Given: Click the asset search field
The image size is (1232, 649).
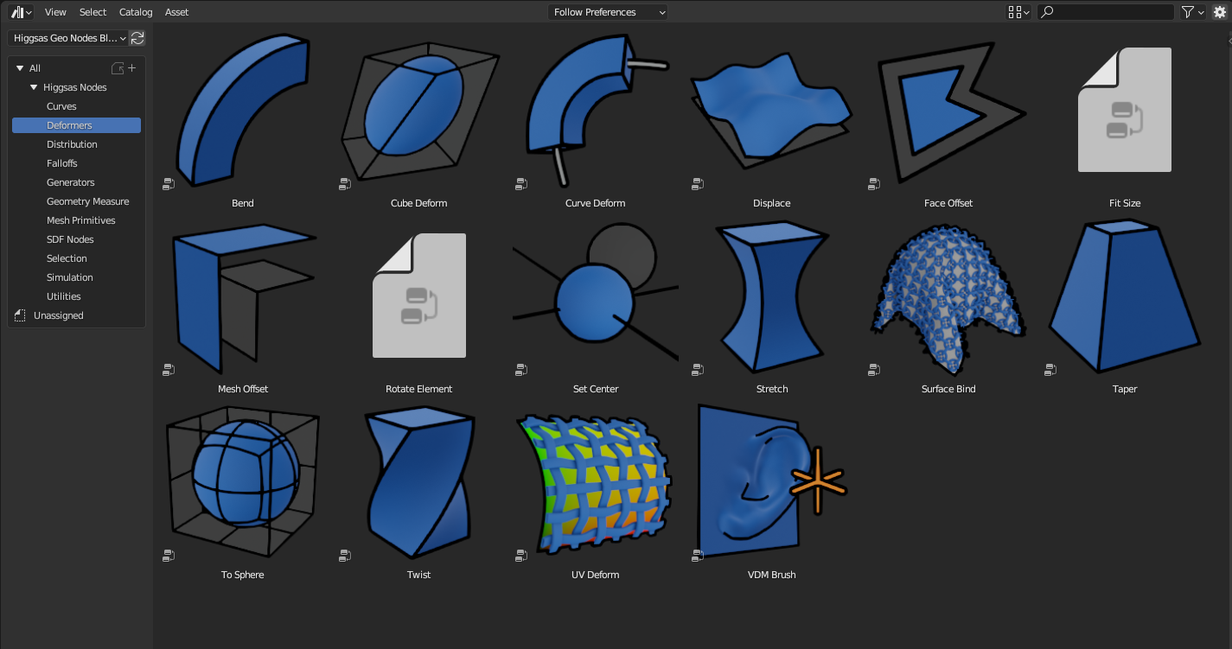Looking at the screenshot, I should [x=1105, y=12].
